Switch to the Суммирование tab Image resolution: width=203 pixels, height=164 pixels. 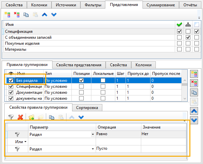[x=161, y=5]
